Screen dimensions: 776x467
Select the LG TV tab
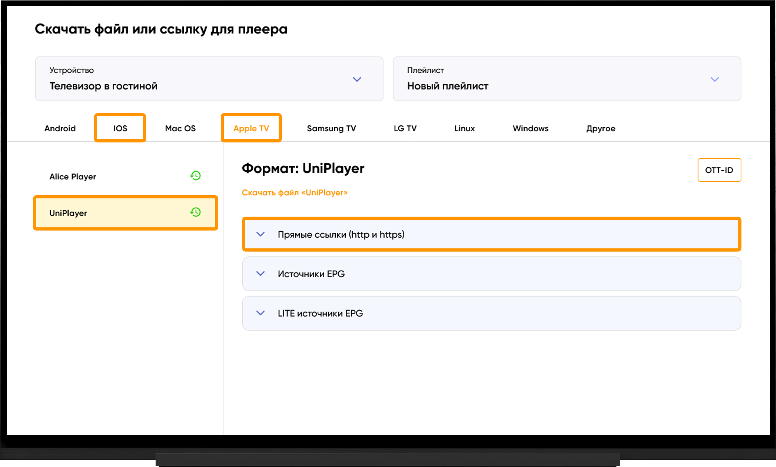(x=405, y=129)
